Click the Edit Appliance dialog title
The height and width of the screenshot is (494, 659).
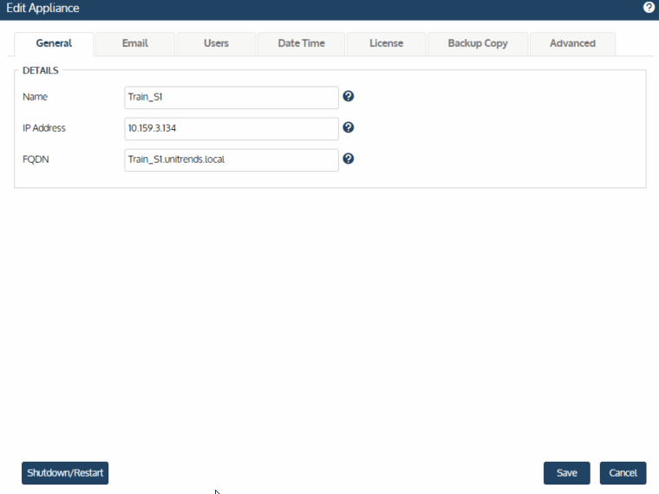[x=42, y=8]
